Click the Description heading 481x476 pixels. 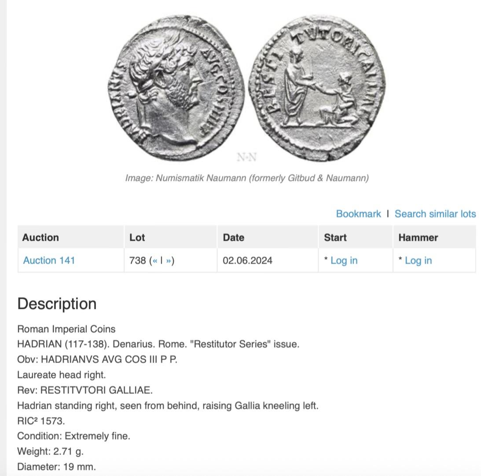[57, 304]
